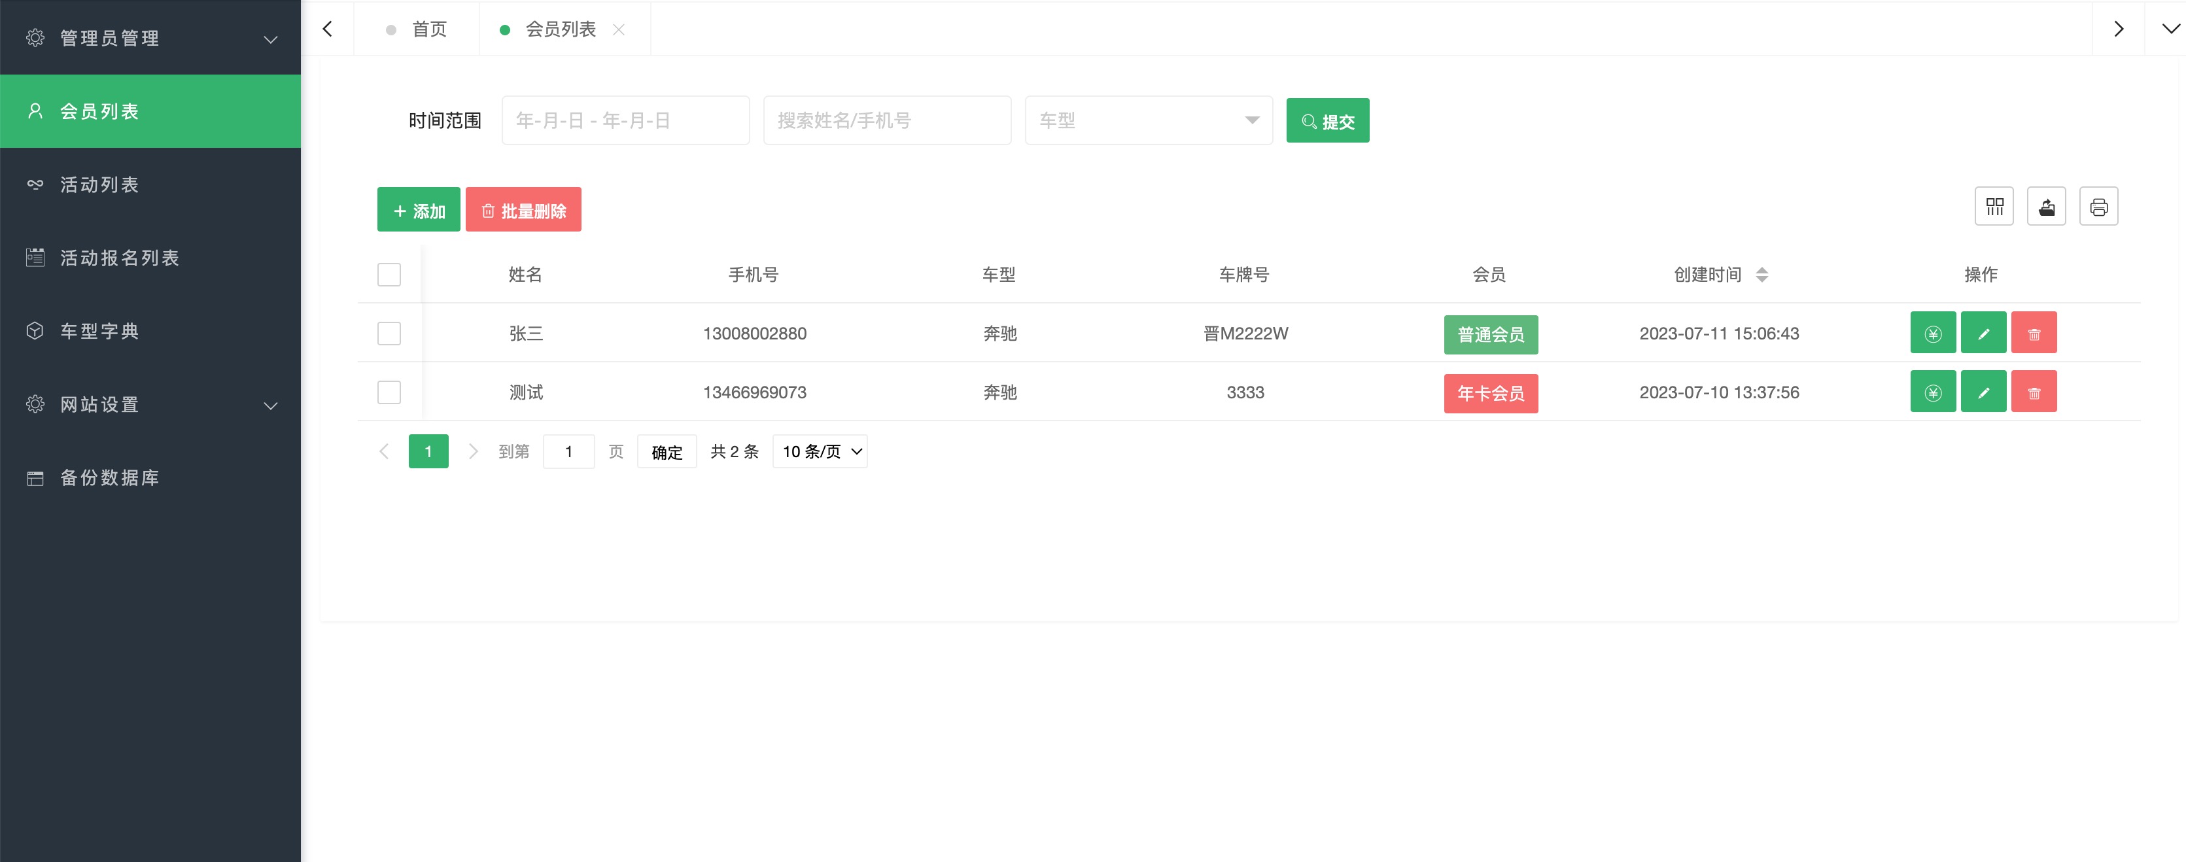
Task: Click the 年卡会员 badge for 测试
Action: [x=1490, y=393]
